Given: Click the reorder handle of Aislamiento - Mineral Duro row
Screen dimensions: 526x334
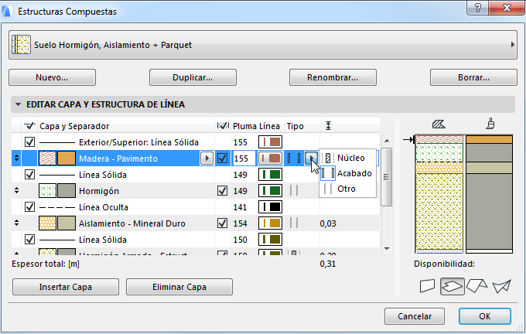Looking at the screenshot, I should click(16, 223).
